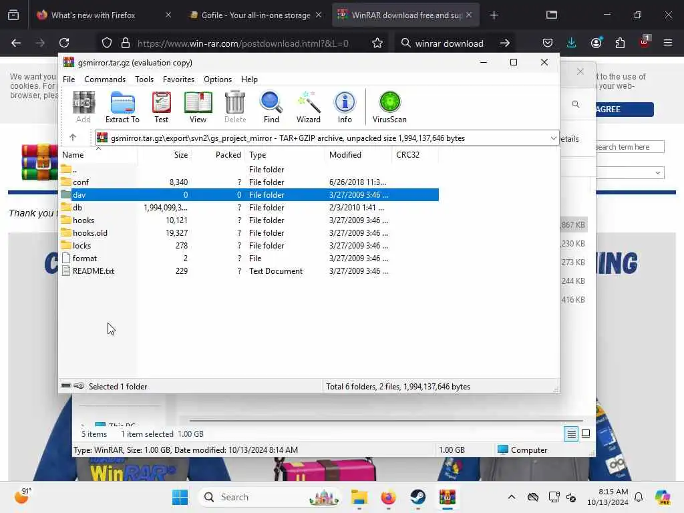Close the WinRAR download browser tab

coord(468,15)
